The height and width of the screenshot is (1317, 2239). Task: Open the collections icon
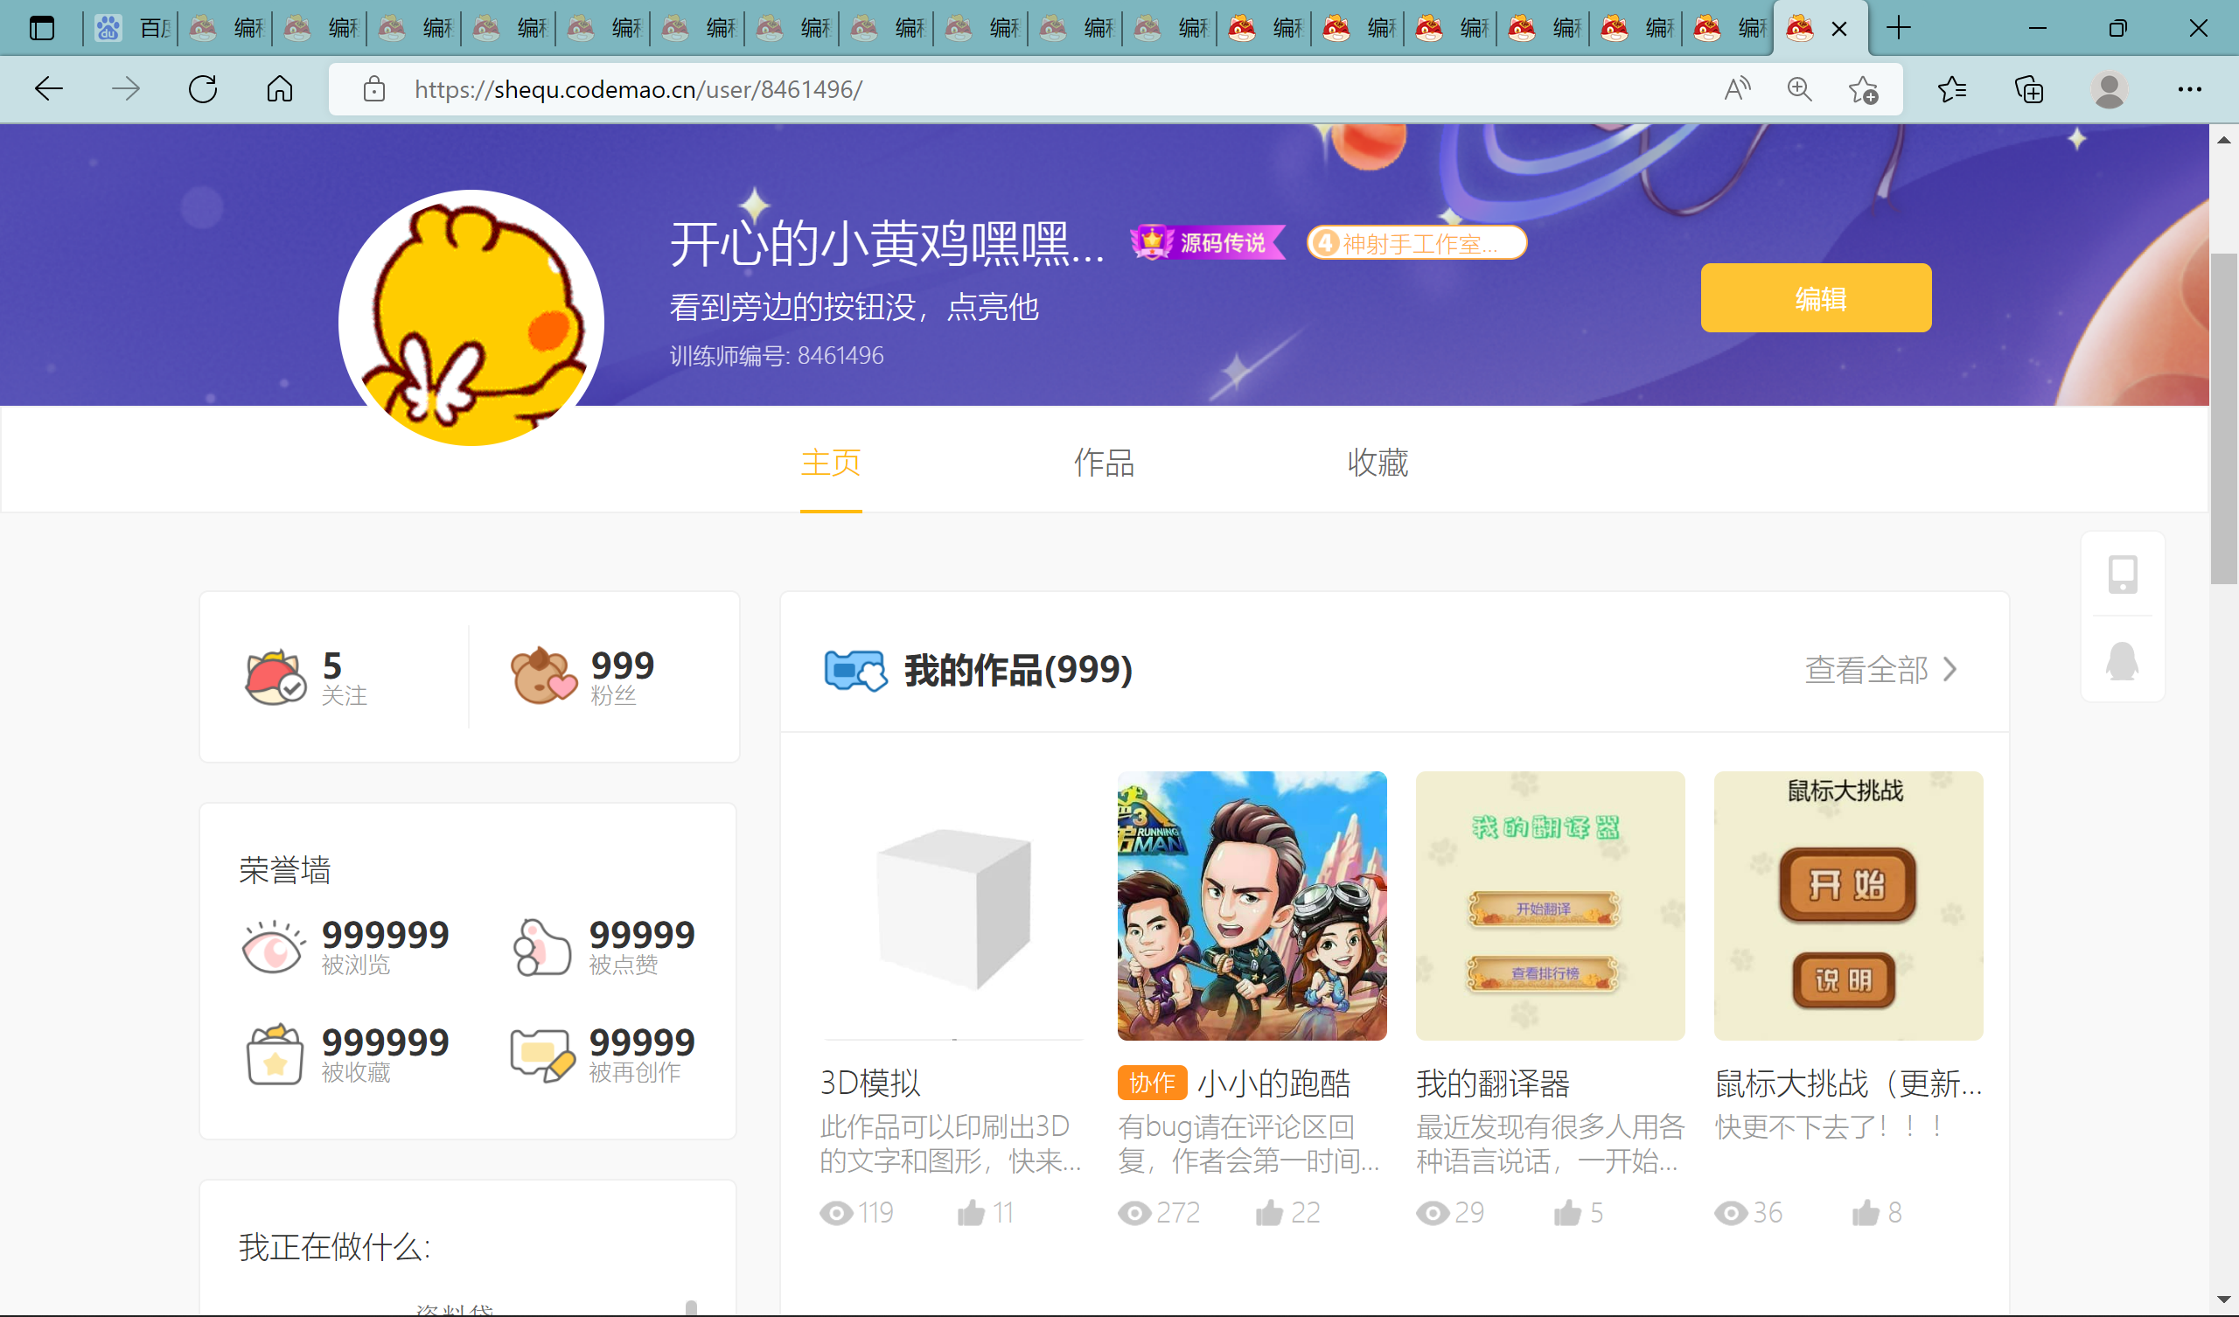(2029, 89)
